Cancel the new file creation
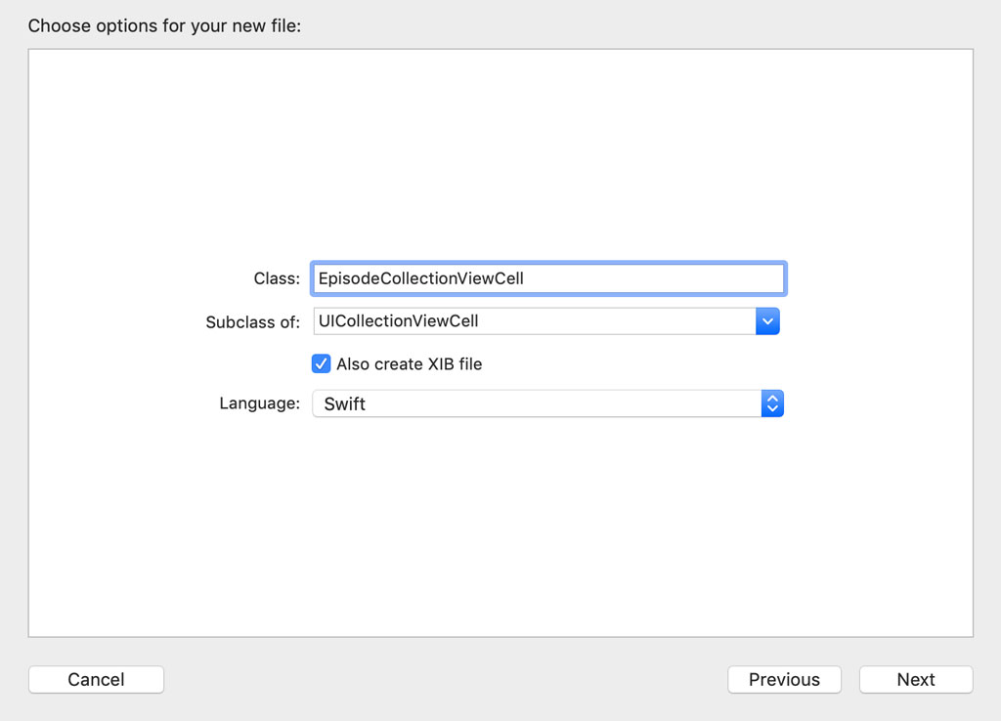 (96, 679)
